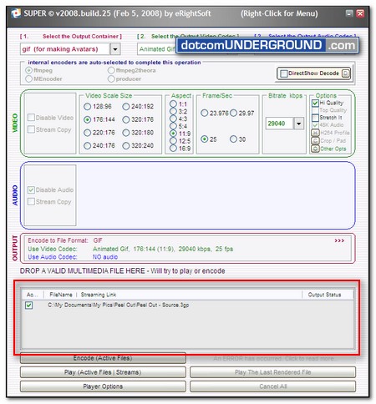The width and height of the screenshot is (376, 404).
Task: Choose the 16:9 aspect ratio
Action: pos(173,149)
